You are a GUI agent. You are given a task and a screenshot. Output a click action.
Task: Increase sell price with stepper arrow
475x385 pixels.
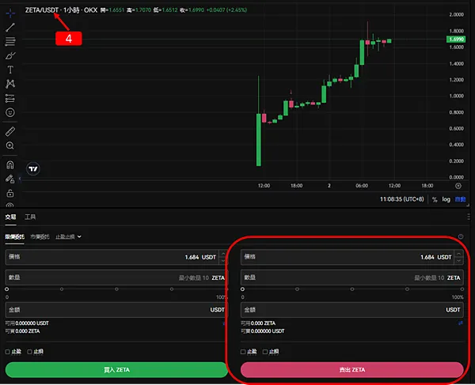coord(458,254)
